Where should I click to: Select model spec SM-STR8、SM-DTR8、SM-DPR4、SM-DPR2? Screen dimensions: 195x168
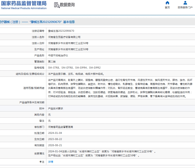(74, 68)
